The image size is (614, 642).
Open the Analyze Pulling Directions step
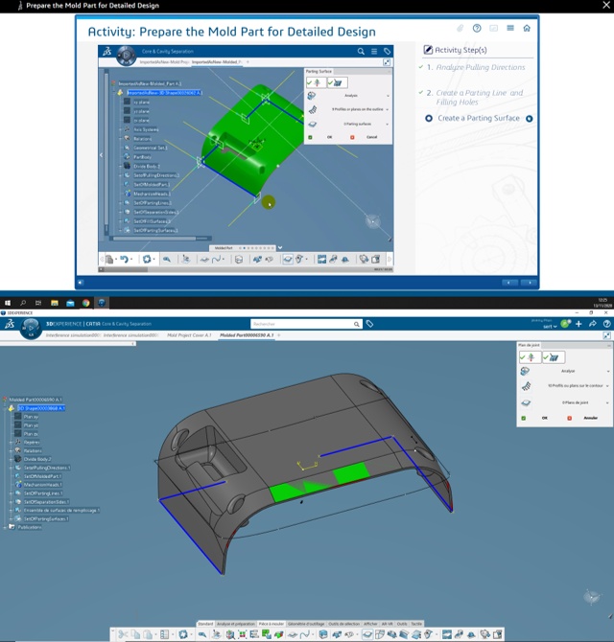click(x=481, y=68)
